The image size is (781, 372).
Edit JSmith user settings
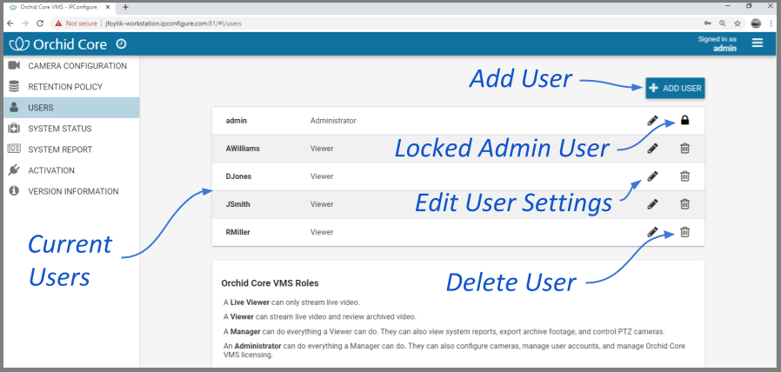point(652,204)
